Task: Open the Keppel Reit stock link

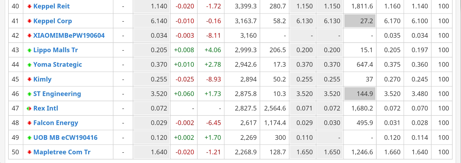Action: [52, 6]
